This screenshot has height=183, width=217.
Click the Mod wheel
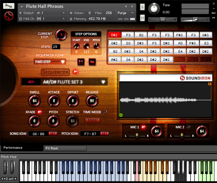[x=12, y=167]
